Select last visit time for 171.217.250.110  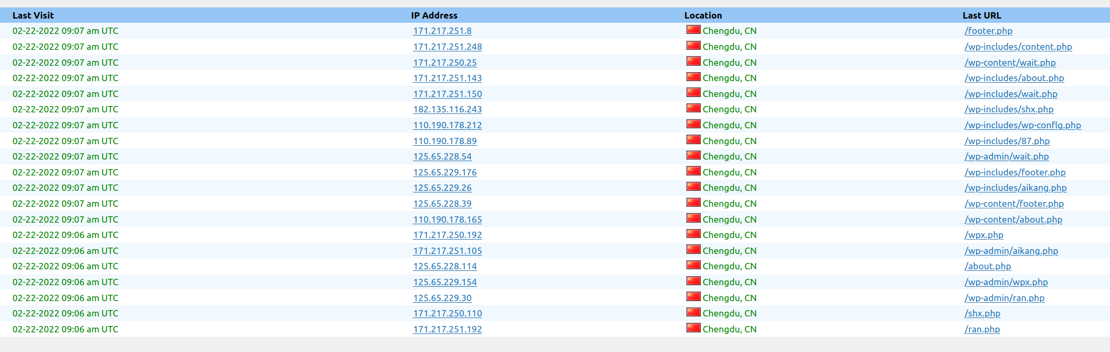click(65, 313)
